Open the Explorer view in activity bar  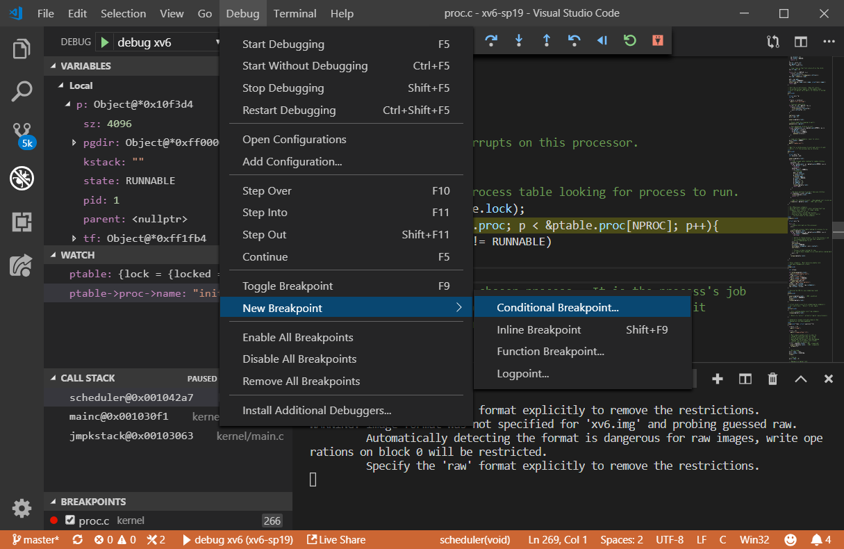22,49
